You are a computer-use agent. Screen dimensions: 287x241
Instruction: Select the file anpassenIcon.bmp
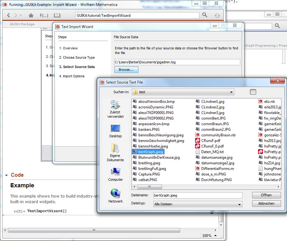[151, 124]
